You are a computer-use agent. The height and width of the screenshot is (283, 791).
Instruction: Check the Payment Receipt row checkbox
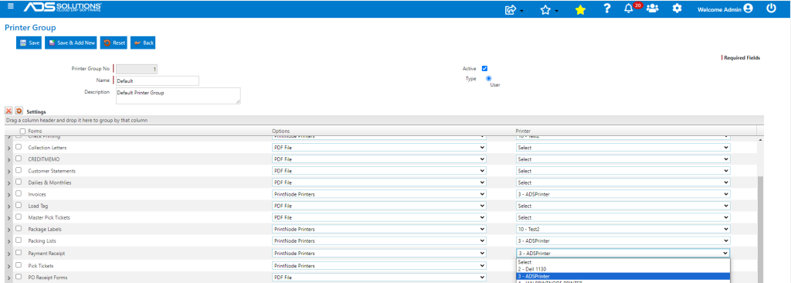pos(19,253)
